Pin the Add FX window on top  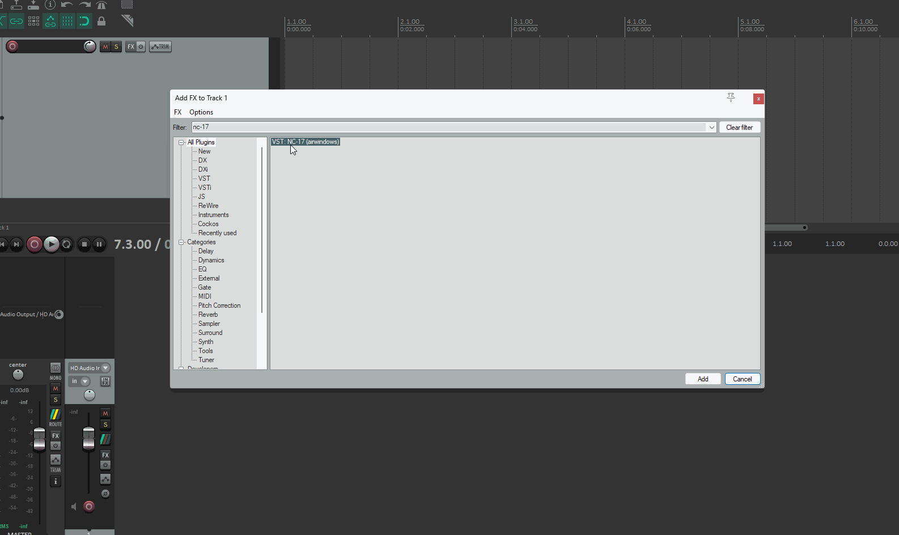coord(731,97)
